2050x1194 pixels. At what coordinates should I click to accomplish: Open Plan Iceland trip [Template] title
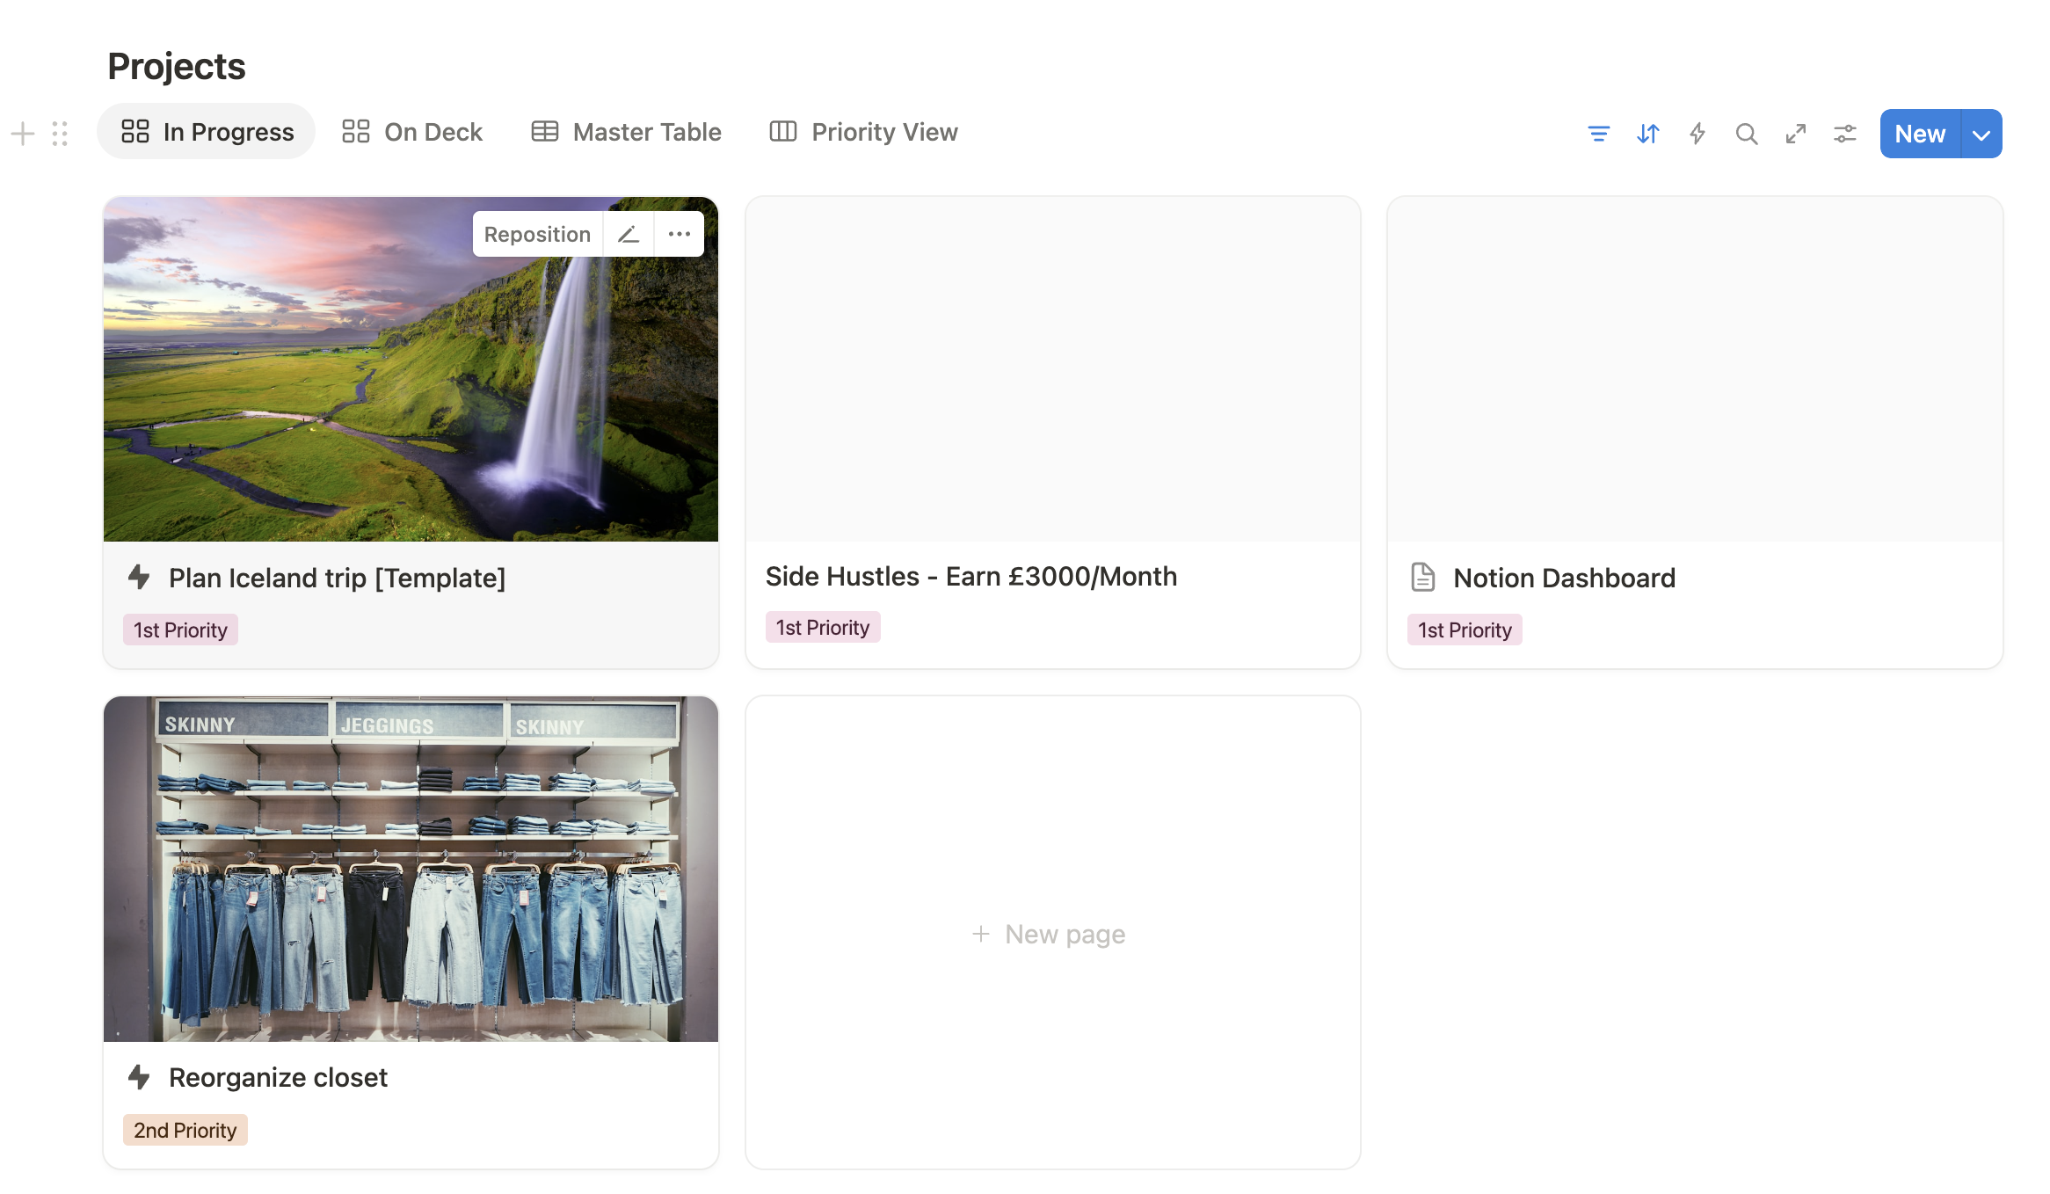[337, 578]
